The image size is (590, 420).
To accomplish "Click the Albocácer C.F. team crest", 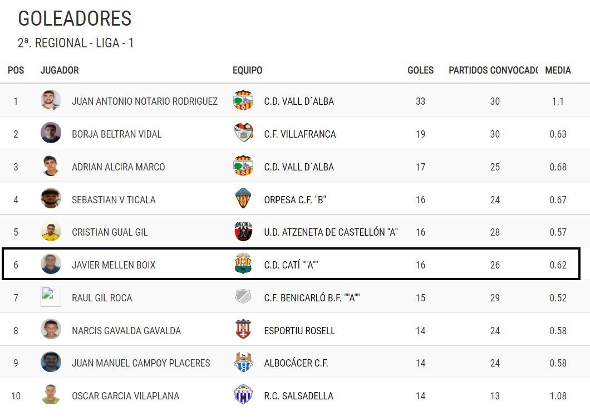I will pos(243,362).
